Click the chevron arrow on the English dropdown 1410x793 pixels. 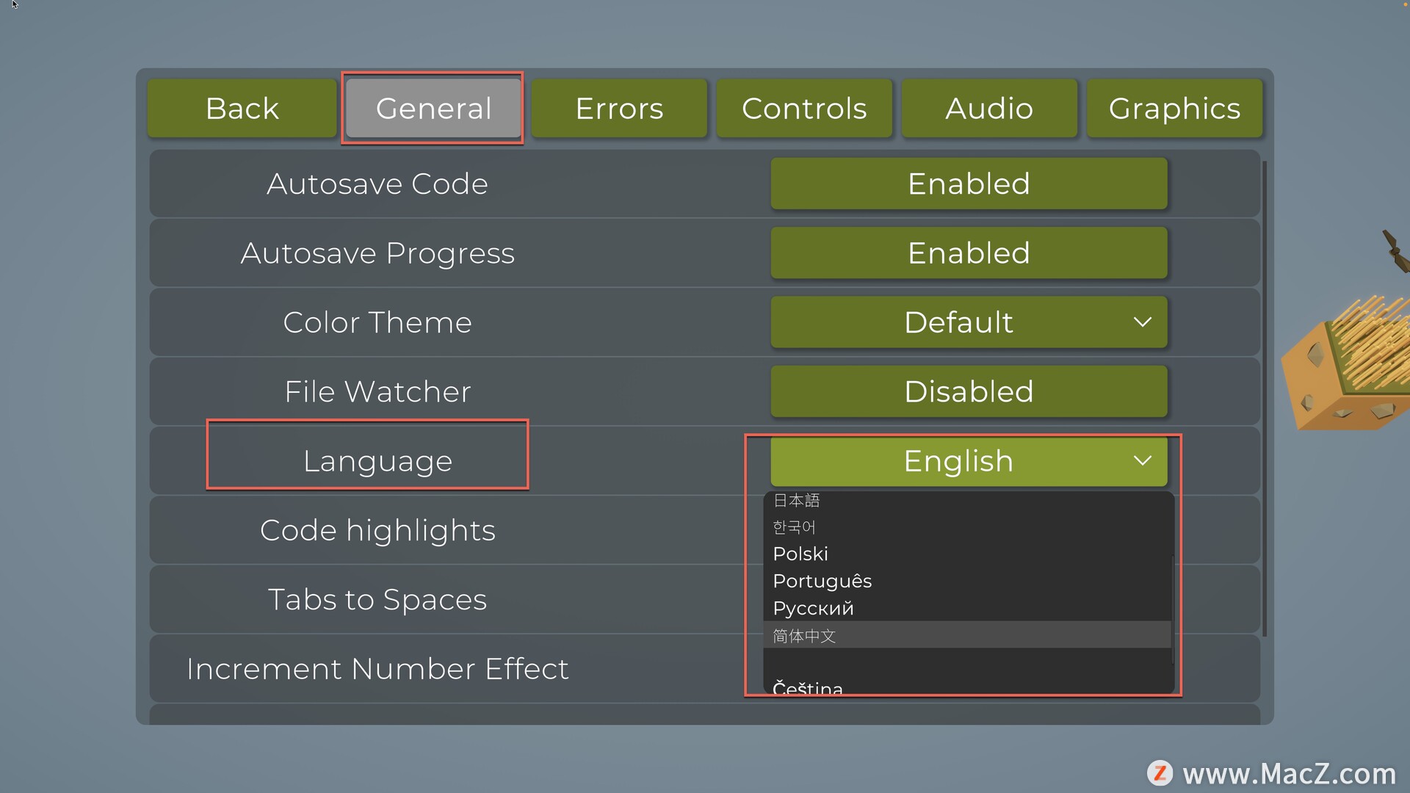coord(1142,461)
